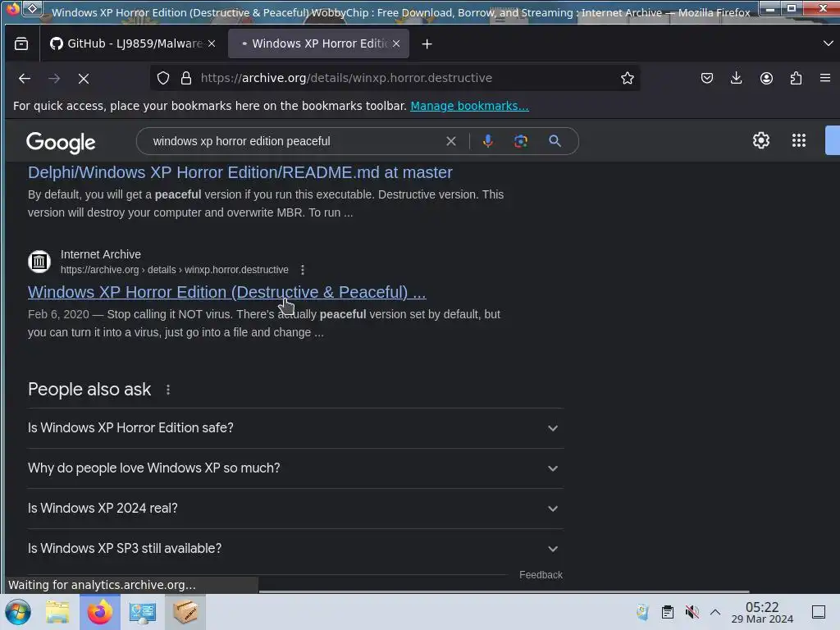The height and width of the screenshot is (630, 840).
Task: Open Google quick settings gear
Action: point(761,140)
